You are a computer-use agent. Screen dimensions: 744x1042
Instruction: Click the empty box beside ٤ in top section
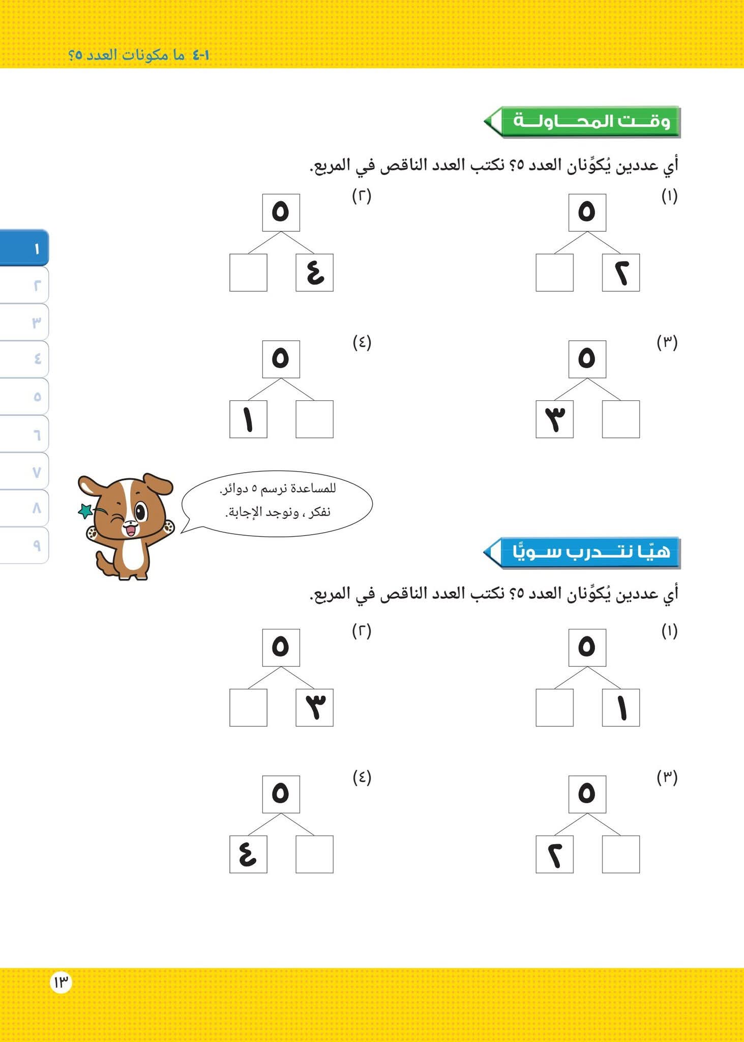tap(248, 273)
